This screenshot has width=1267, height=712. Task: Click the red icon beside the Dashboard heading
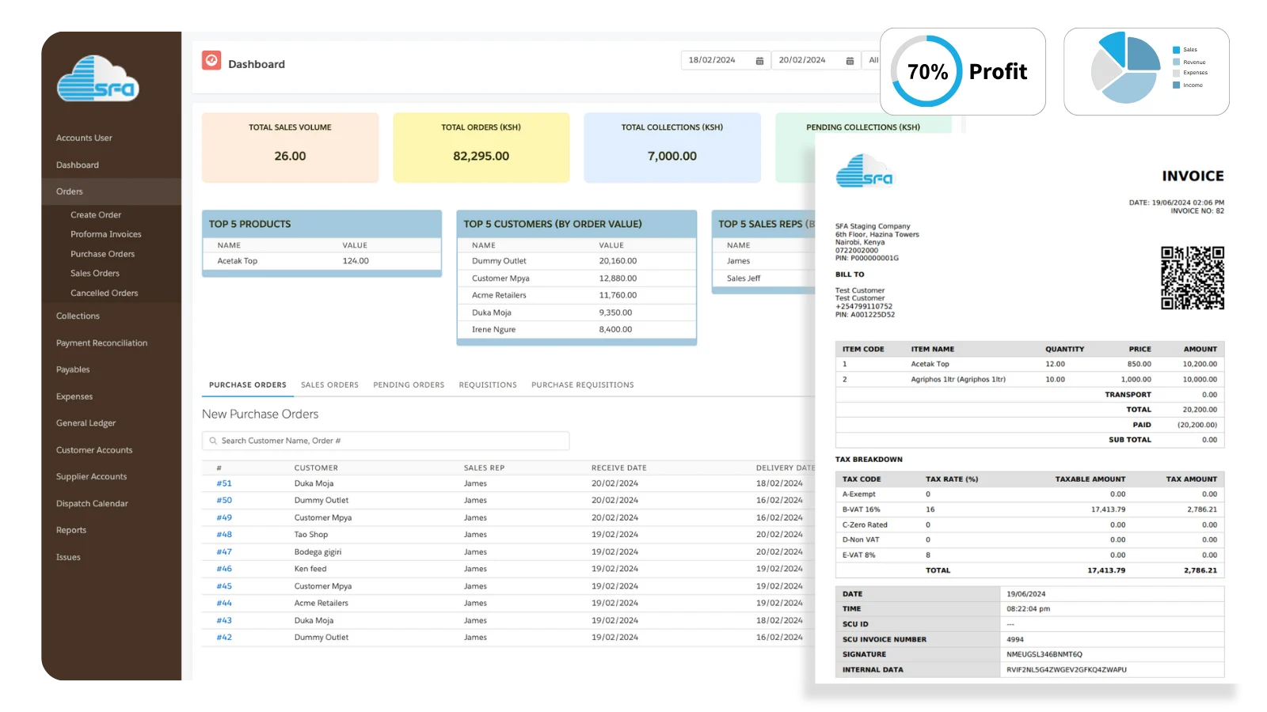pos(211,59)
